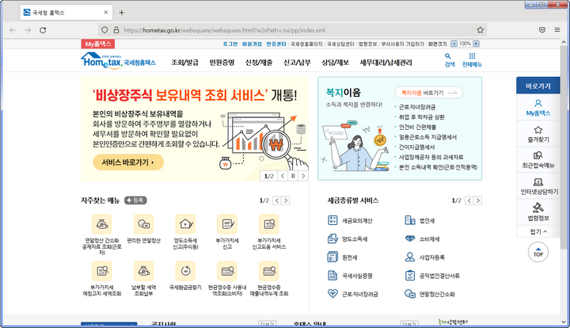The width and height of the screenshot is (570, 328).
Task: Click the 인증센터 link
Action: [276, 44]
